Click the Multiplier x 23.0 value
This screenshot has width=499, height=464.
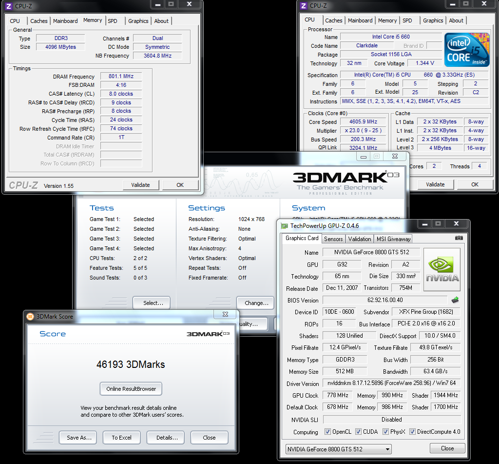click(363, 130)
